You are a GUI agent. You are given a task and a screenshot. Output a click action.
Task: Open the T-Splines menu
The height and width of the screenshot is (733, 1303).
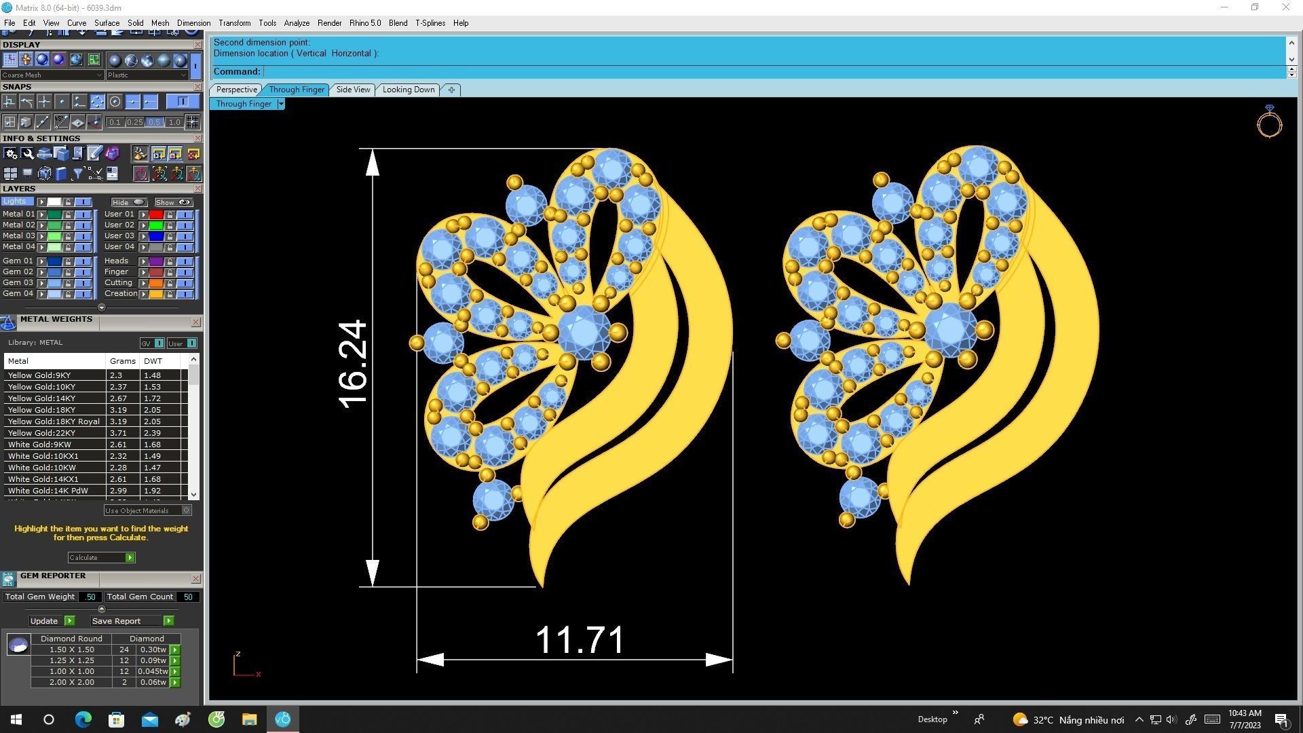tap(430, 23)
